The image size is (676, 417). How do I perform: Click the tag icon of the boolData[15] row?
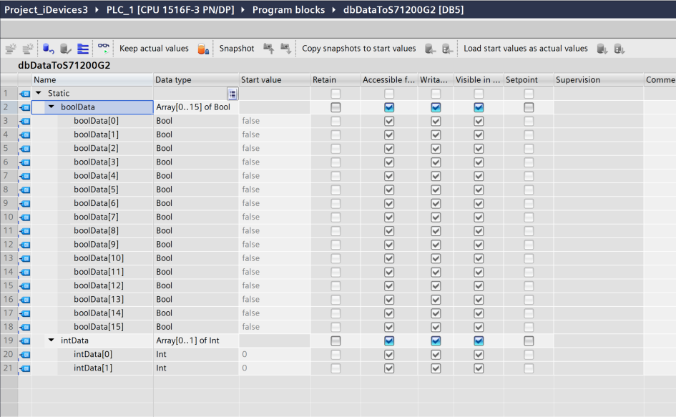[x=25, y=327]
